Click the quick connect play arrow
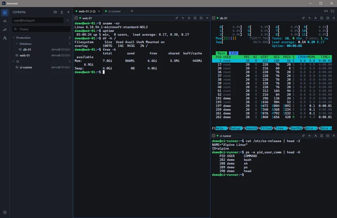Viewport: 337px width, 218px height. [x=68, y=20]
